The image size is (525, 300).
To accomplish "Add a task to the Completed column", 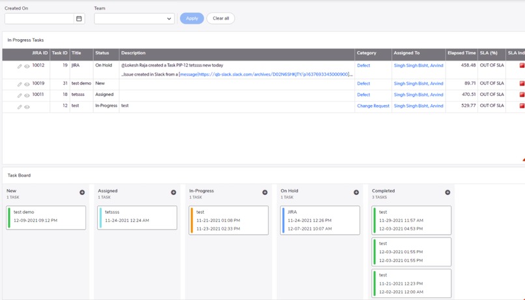I will point(447,192).
